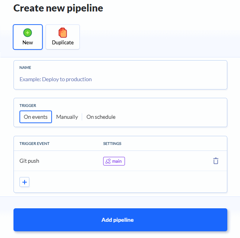Delete the Git push trigger via trash icon

tap(215, 161)
